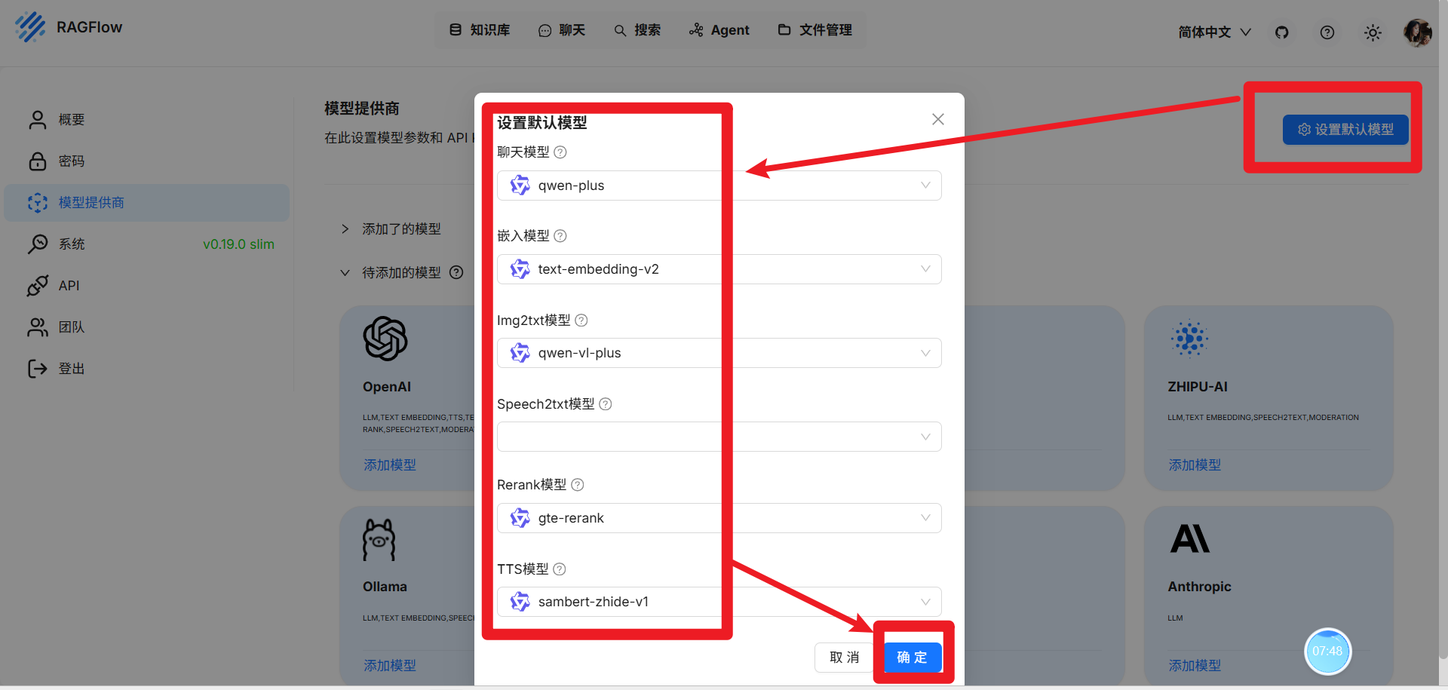Cancel with the 取消 button

click(x=845, y=658)
